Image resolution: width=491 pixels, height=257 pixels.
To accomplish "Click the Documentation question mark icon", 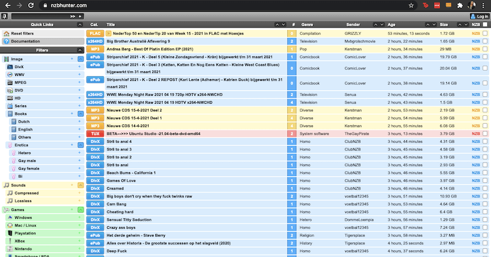I will tap(6, 41).
